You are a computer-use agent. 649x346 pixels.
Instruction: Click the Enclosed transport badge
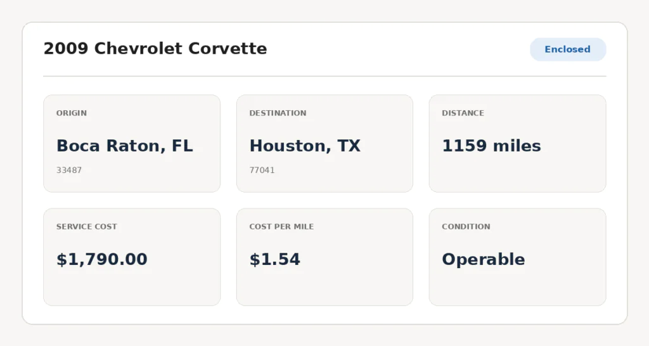(x=568, y=49)
